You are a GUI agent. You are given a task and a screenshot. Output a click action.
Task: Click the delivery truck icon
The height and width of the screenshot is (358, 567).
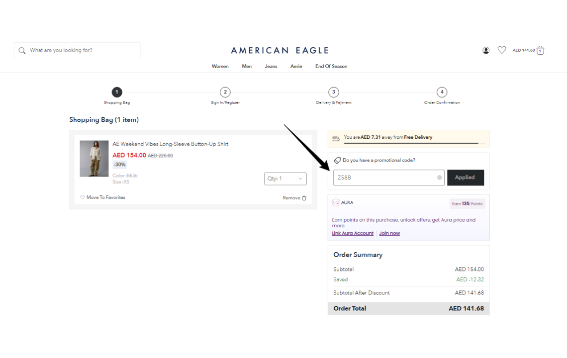pyautogui.click(x=336, y=138)
